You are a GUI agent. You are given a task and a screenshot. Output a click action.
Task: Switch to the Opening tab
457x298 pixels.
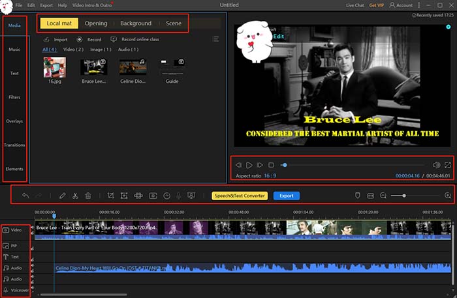tap(96, 23)
